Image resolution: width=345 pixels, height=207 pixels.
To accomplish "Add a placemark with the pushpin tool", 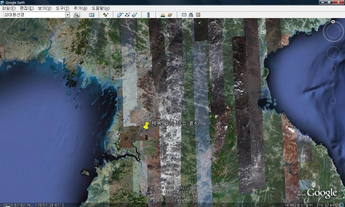I will (x=105, y=15).
